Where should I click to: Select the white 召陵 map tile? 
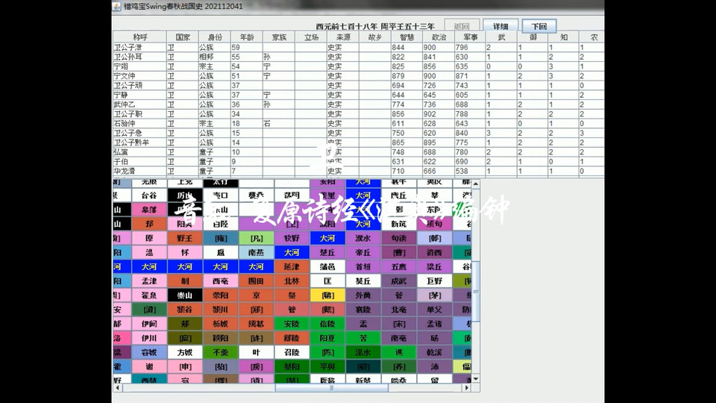click(x=292, y=352)
